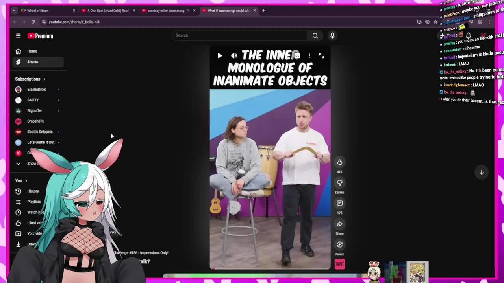Click into the YouTube Search field
Viewport: 504px width, 283px height.
click(x=239, y=35)
